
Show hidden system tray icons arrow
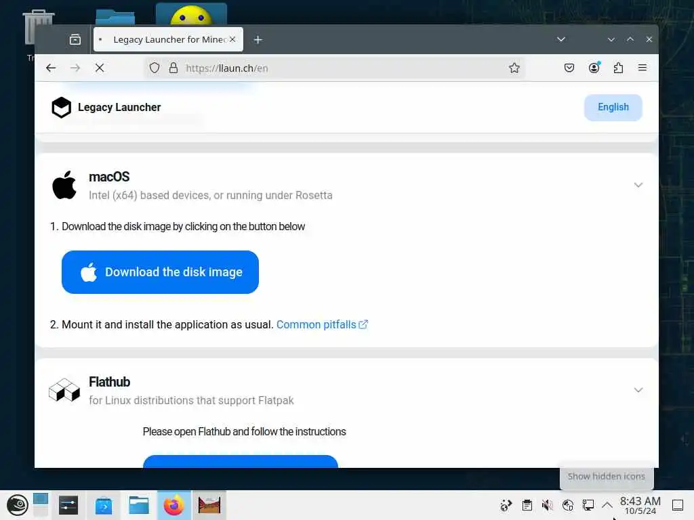607,504
